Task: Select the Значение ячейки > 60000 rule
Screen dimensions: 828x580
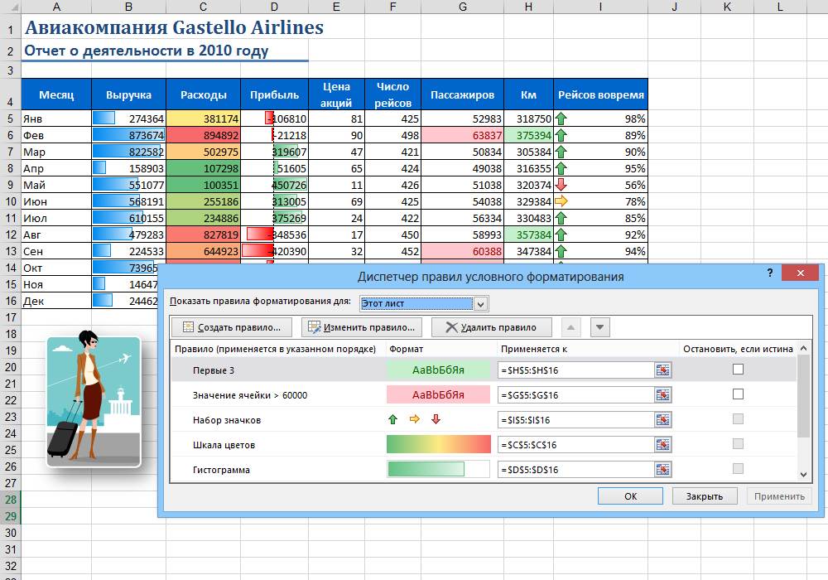Action: click(x=484, y=394)
